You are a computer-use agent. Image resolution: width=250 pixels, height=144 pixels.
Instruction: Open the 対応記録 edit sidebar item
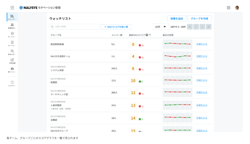pyautogui.click(x=12, y=61)
